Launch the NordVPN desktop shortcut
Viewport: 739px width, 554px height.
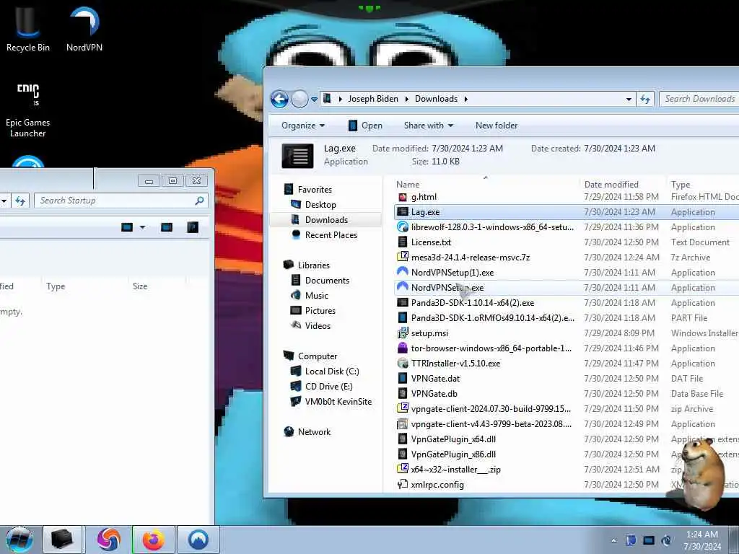84,28
